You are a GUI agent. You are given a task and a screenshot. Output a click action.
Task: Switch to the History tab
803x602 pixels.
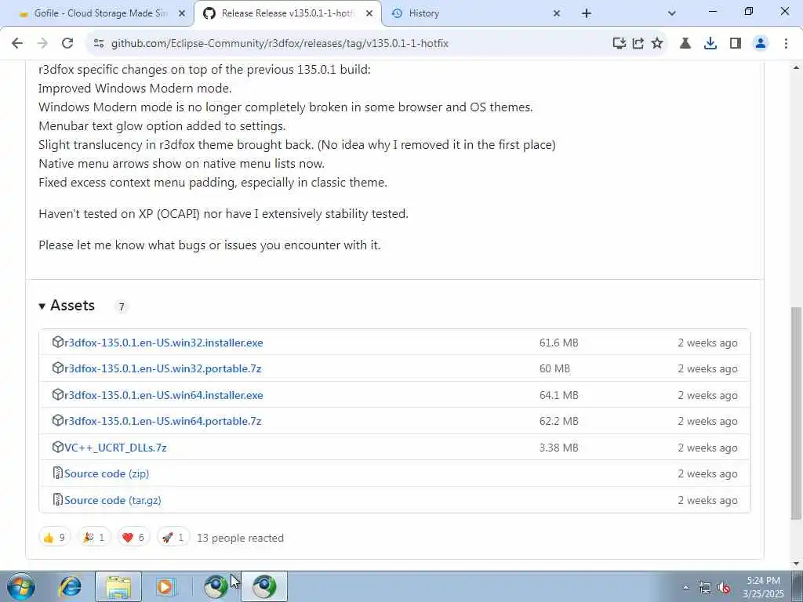coord(474,13)
